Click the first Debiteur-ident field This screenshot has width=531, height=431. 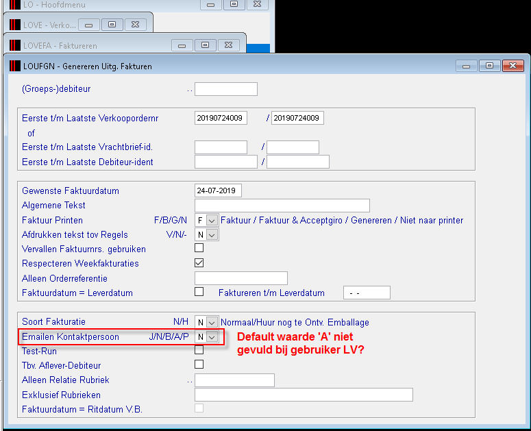226,162
